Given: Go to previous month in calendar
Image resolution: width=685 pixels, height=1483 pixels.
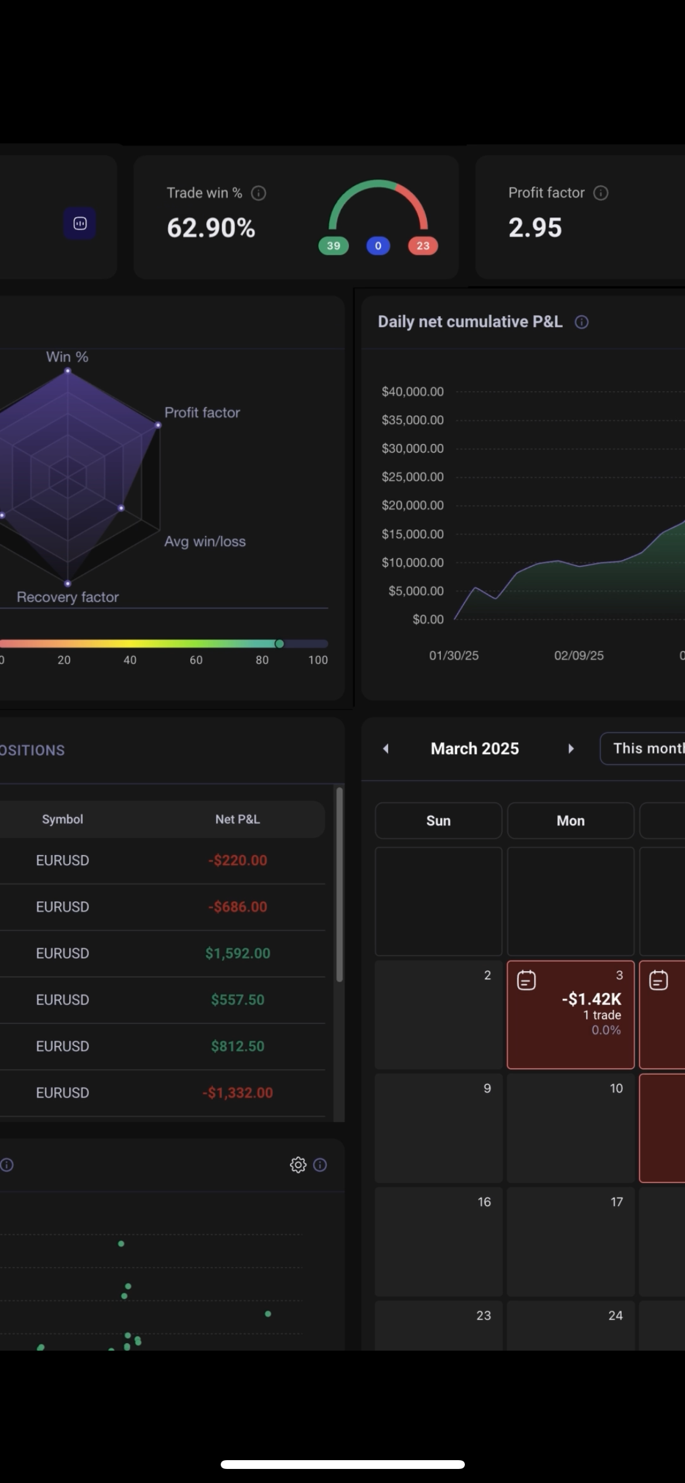Looking at the screenshot, I should (x=386, y=749).
